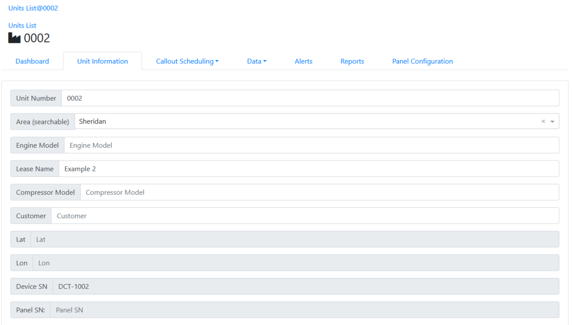
Task: Open the Area dropdown chevron
Action: click(552, 122)
